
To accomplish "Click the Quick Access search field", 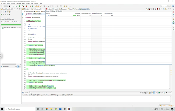I will click(x=164, y=6).
